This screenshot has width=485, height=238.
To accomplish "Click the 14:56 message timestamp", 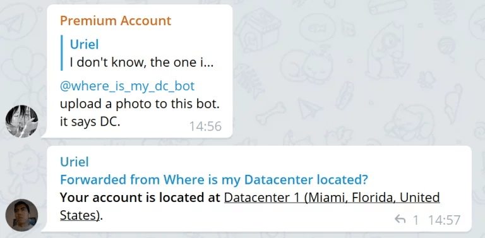I will tap(205, 126).
